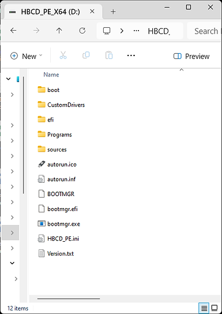Click the Programs folder icon
The width and height of the screenshot is (222, 314).
[x=42, y=134]
